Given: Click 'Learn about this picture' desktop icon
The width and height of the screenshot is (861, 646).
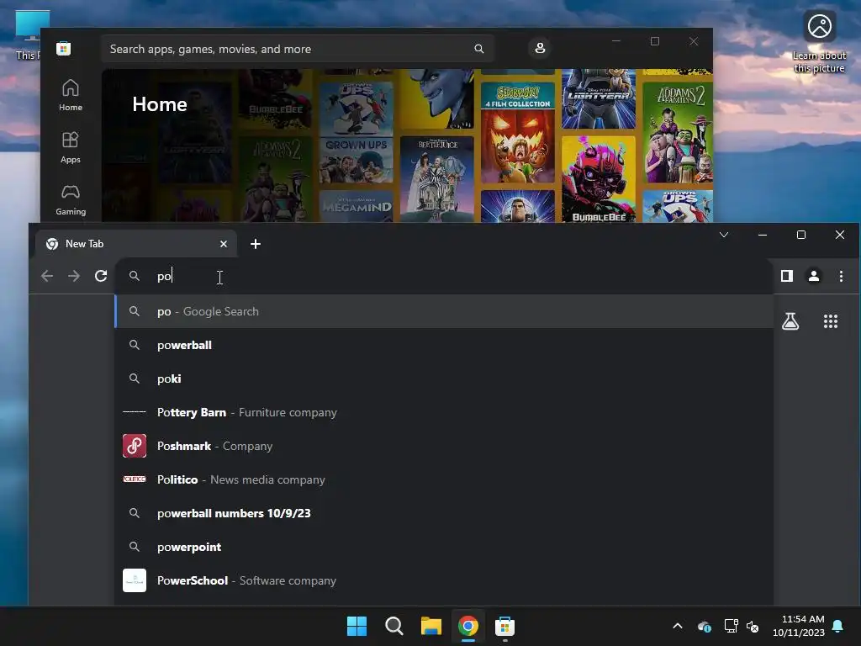Looking at the screenshot, I should (x=819, y=42).
